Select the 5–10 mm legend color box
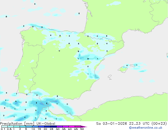Image resolution: width=168 pixels, height=130 pixels. [29, 127]
